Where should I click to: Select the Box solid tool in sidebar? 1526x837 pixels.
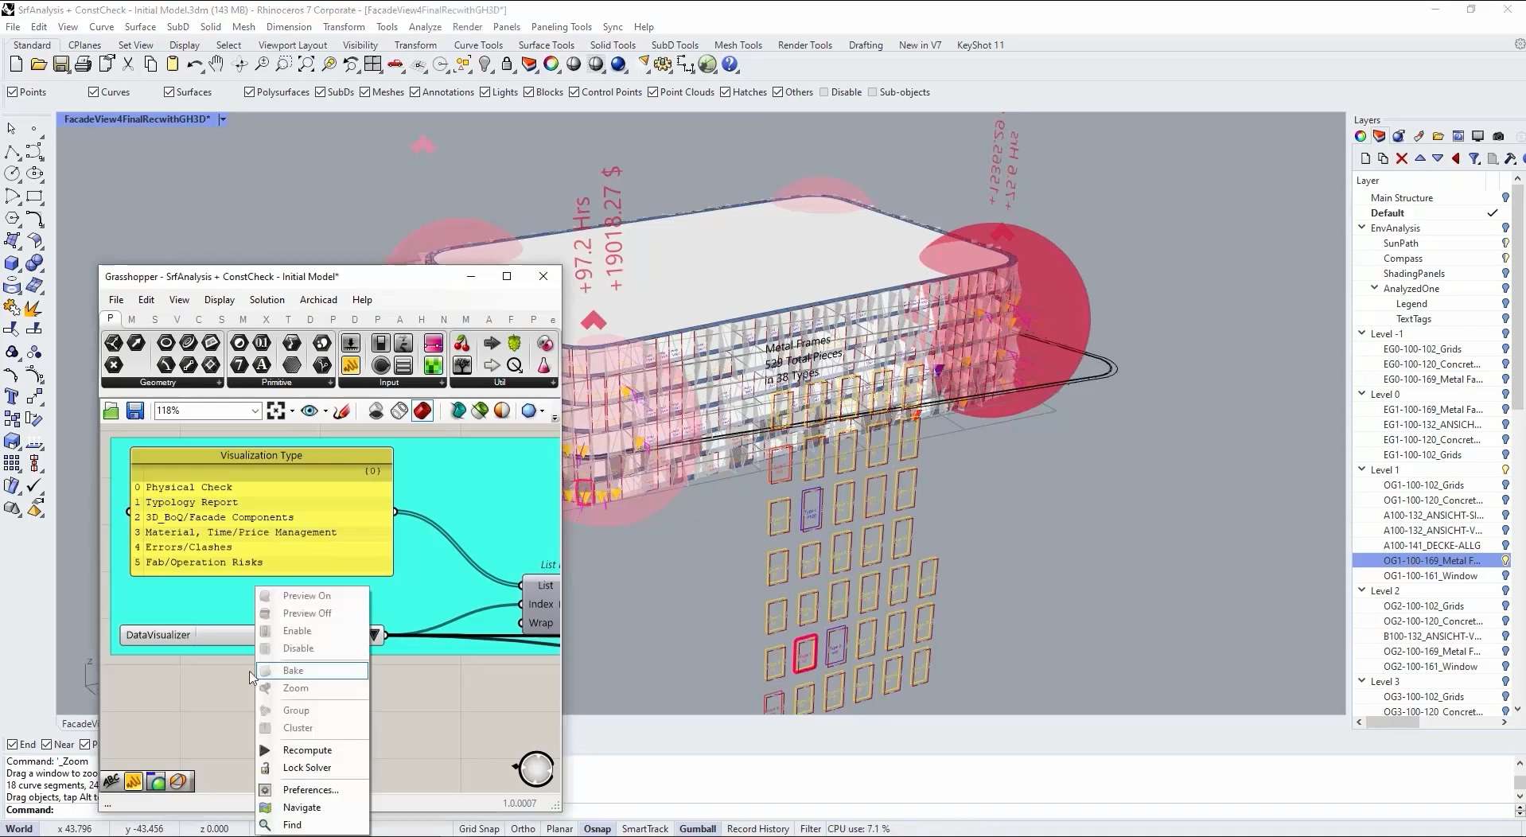tap(13, 263)
